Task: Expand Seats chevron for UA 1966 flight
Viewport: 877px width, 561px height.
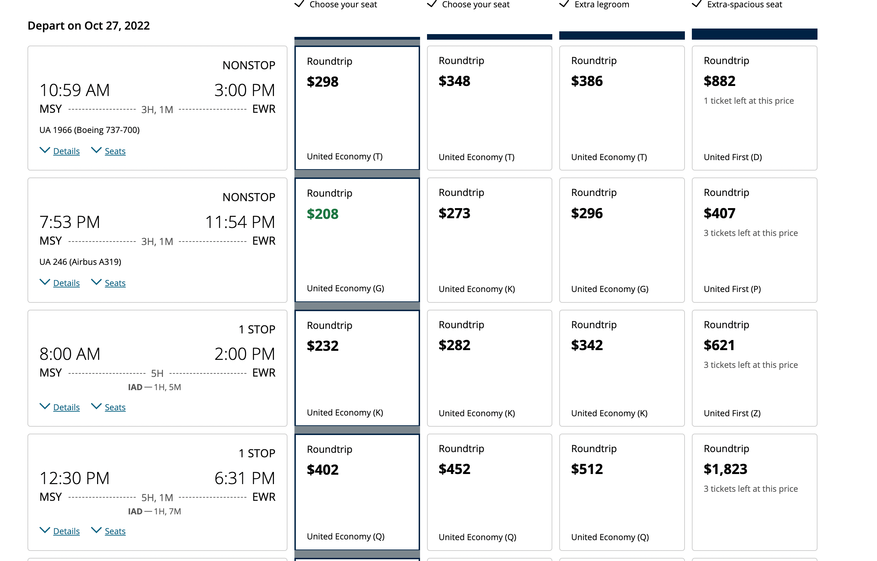Action: pyautogui.click(x=96, y=150)
